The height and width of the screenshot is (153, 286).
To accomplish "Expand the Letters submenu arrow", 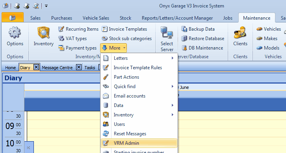I will click(x=173, y=58).
